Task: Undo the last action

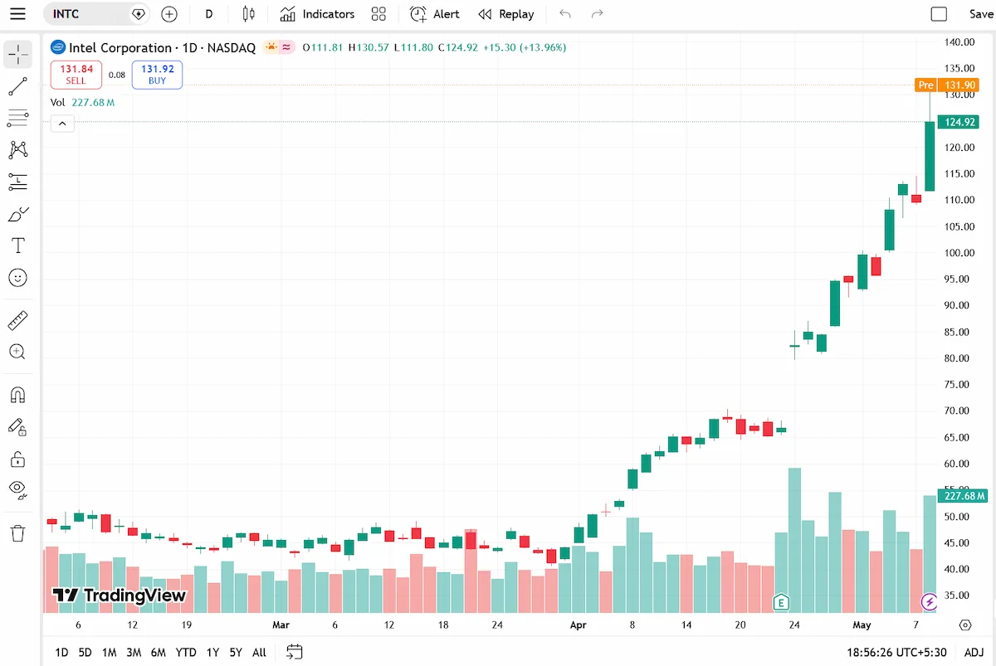Action: click(565, 14)
